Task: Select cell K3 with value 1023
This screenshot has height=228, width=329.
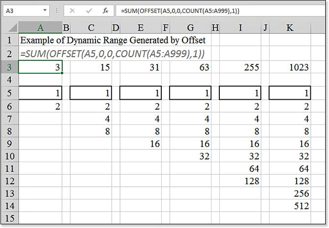Action: tap(290, 67)
